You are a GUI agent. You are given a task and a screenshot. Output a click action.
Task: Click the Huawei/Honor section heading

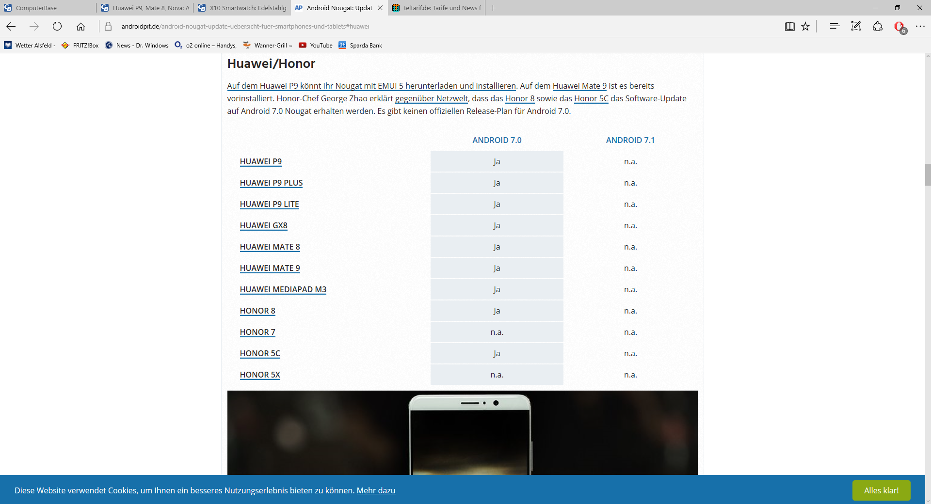pyautogui.click(x=271, y=64)
